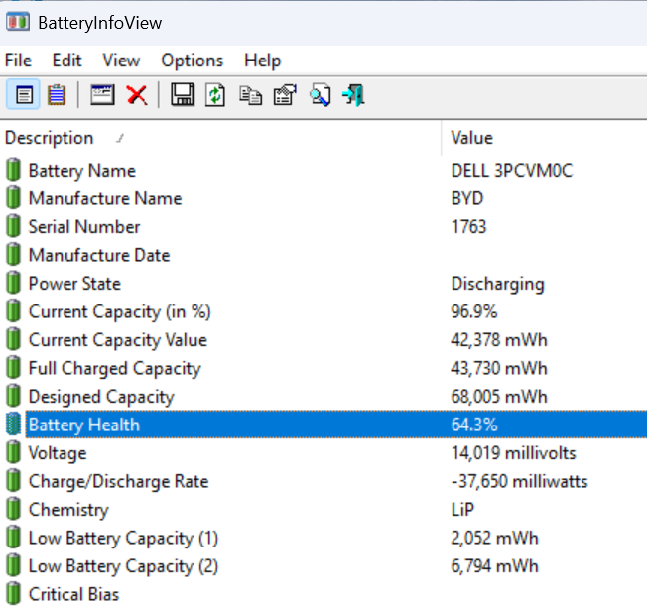
Task: Click the battery icon beside Serial Number
Action: [x=13, y=226]
